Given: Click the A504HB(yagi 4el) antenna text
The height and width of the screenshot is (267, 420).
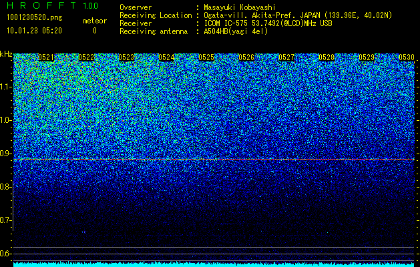Looking at the screenshot, I should pos(236,31).
